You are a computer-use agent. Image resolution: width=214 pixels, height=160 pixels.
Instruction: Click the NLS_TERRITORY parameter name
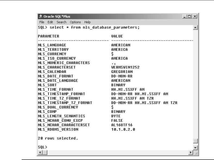tap(53, 50)
